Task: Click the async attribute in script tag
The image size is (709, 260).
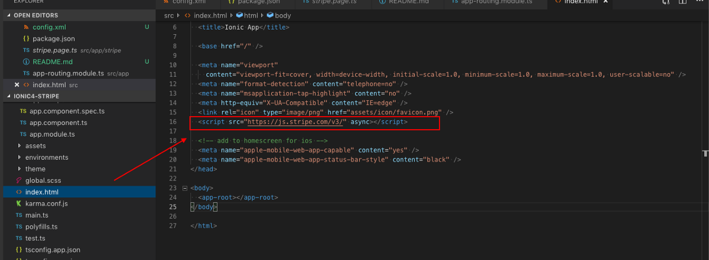Action: tap(359, 122)
